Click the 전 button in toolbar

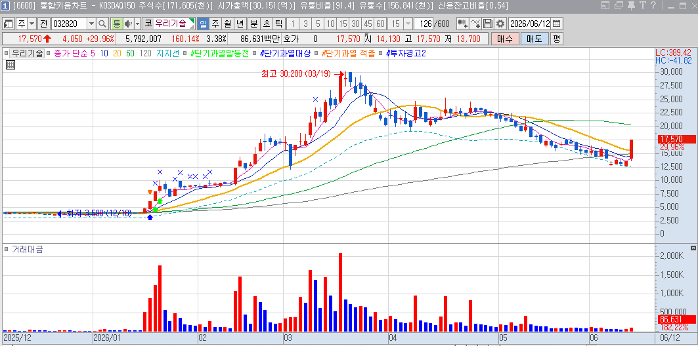tap(43, 24)
